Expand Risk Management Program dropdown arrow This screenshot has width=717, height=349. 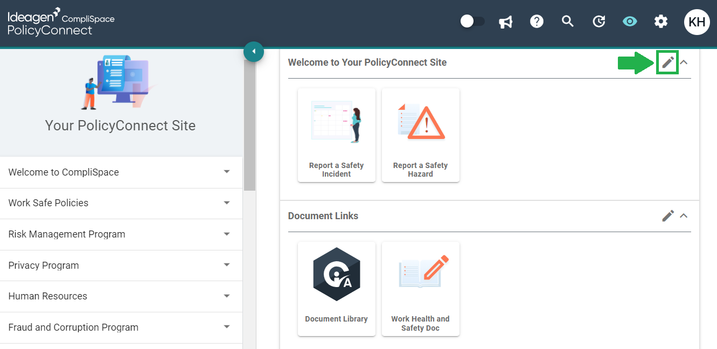tap(227, 234)
